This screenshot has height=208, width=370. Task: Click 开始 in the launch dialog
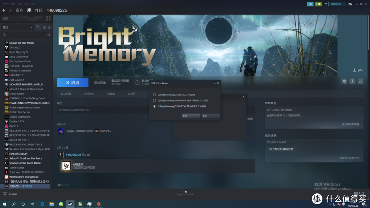191,116
